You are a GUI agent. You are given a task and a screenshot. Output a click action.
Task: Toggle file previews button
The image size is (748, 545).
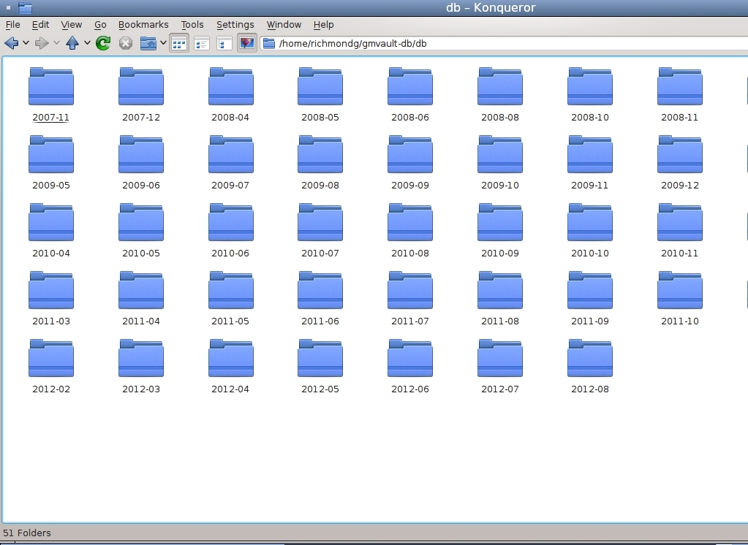tap(246, 44)
